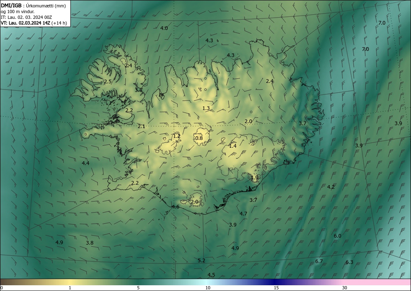Image resolution: width=411 pixels, height=291 pixels.
Task: Click the 6.0 value label on the map
Action: tap(337, 236)
